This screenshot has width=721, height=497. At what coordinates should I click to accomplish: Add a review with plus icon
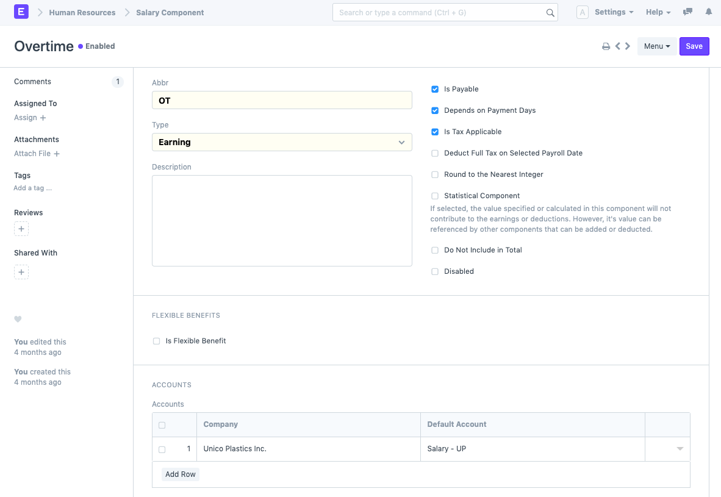point(21,229)
